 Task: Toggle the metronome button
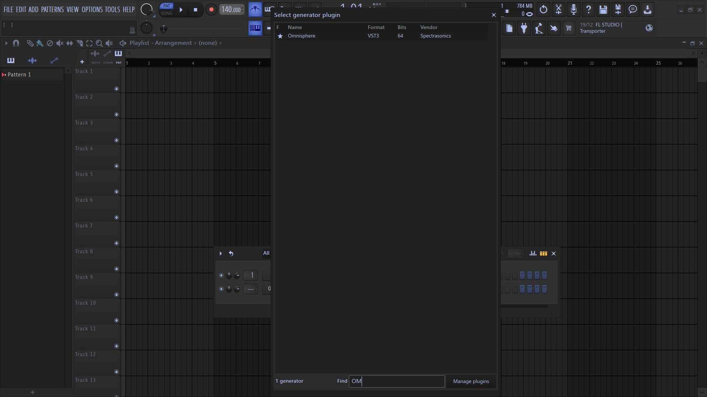coord(255,10)
